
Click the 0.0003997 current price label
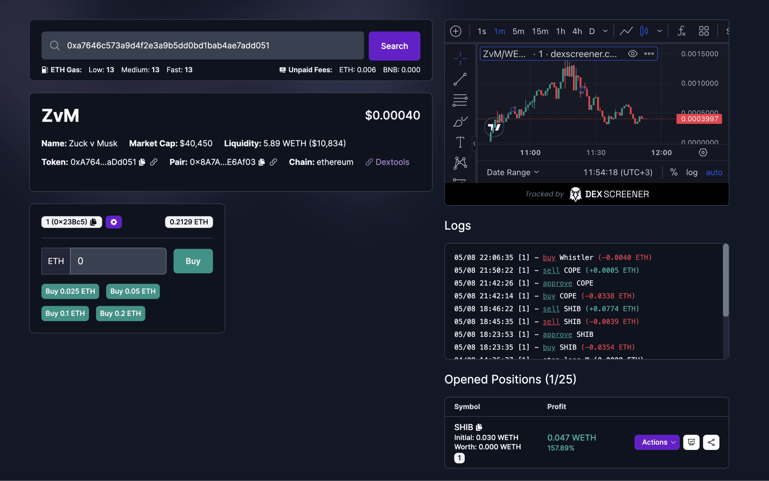click(x=699, y=119)
